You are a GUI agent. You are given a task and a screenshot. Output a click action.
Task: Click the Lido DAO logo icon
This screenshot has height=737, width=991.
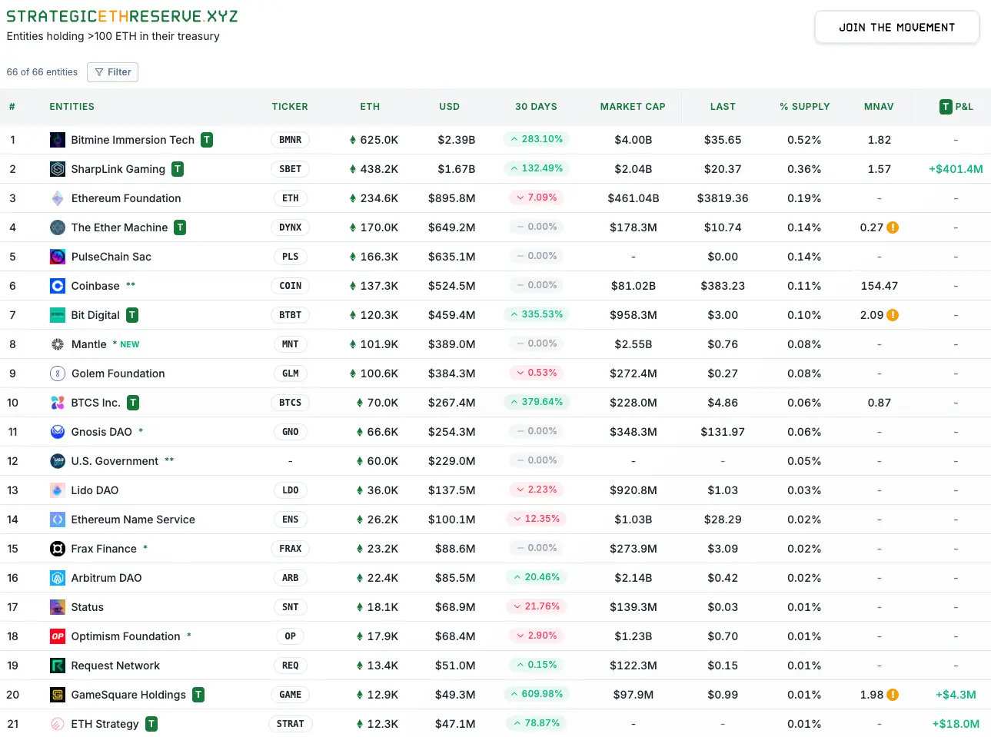[x=57, y=490]
